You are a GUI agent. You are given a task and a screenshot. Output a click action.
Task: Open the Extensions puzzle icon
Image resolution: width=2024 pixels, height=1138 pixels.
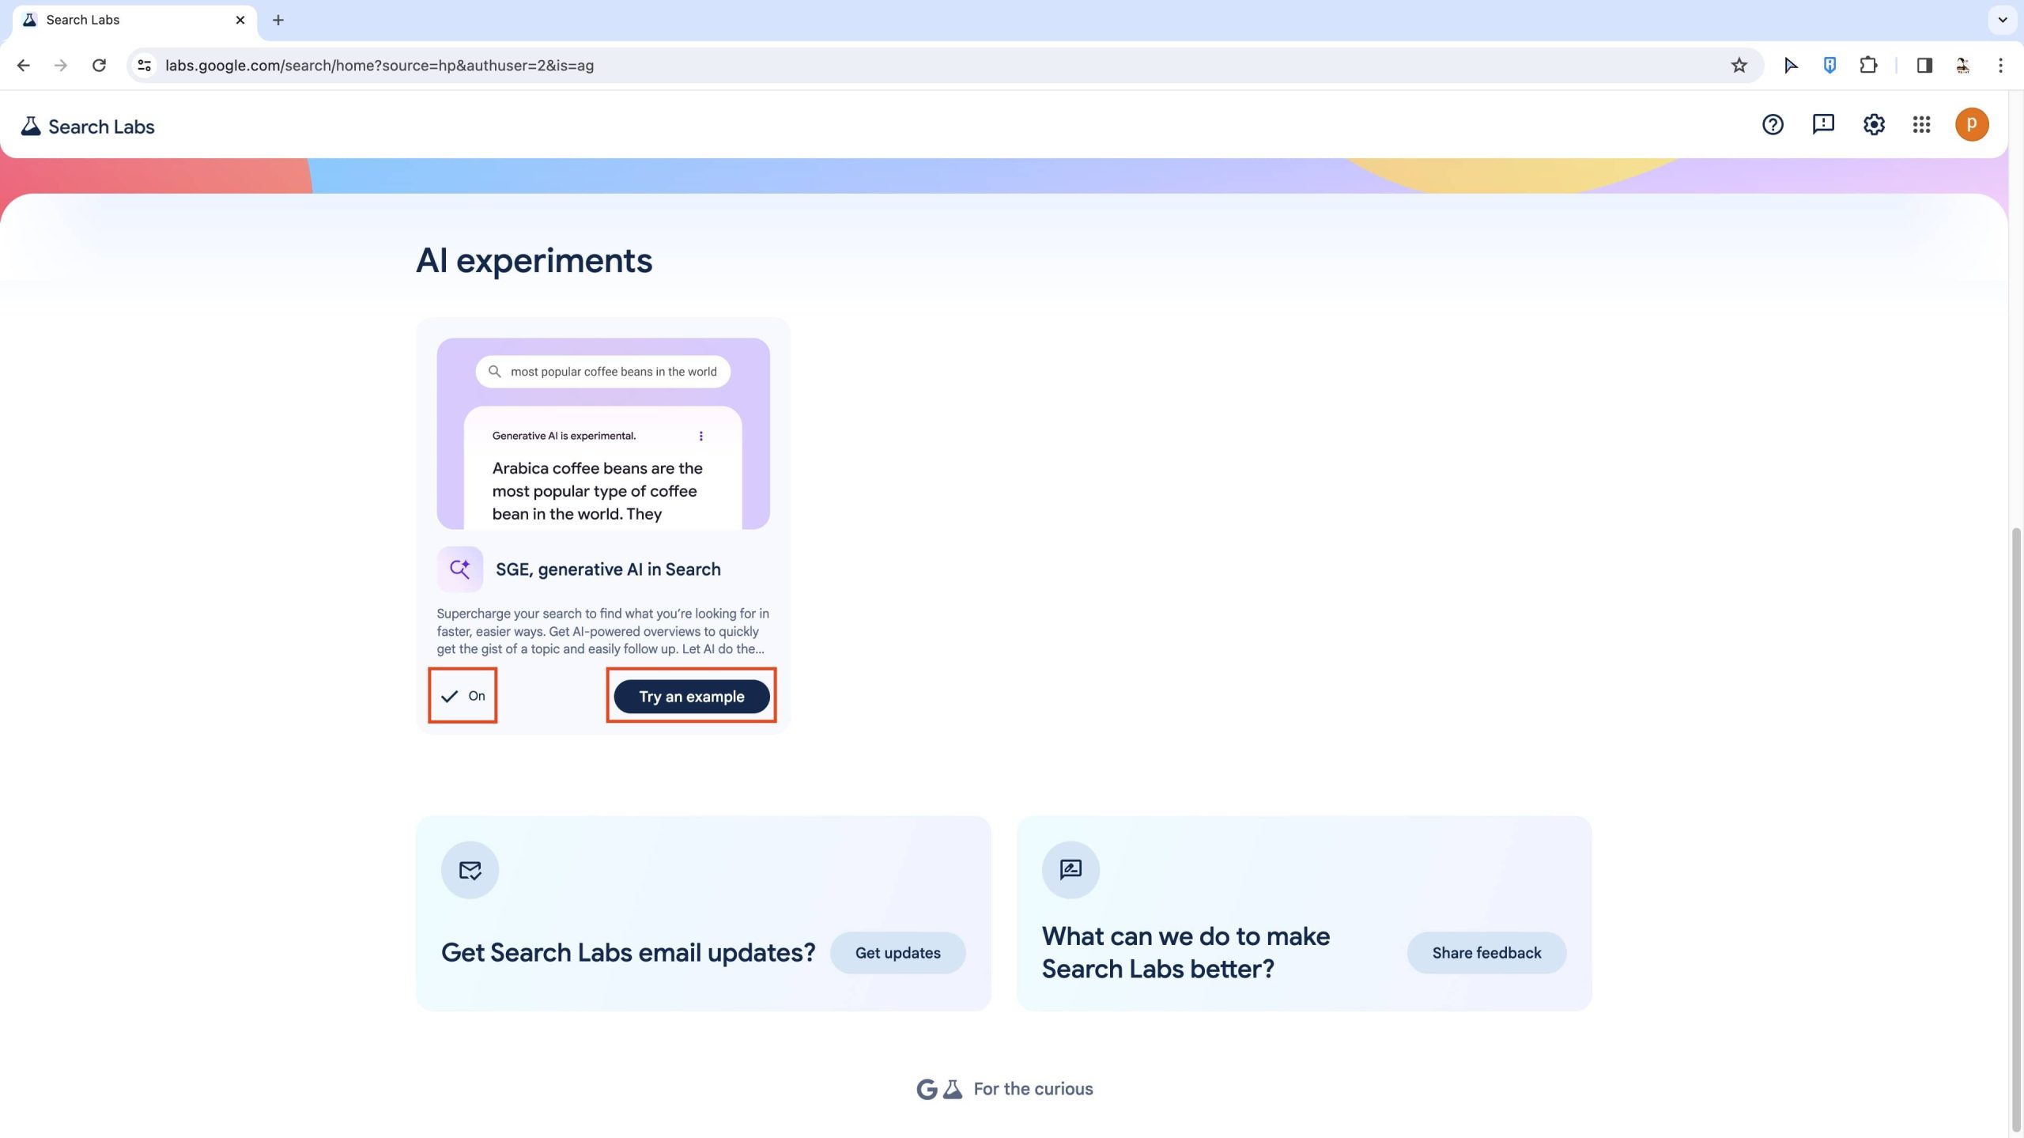1867,66
